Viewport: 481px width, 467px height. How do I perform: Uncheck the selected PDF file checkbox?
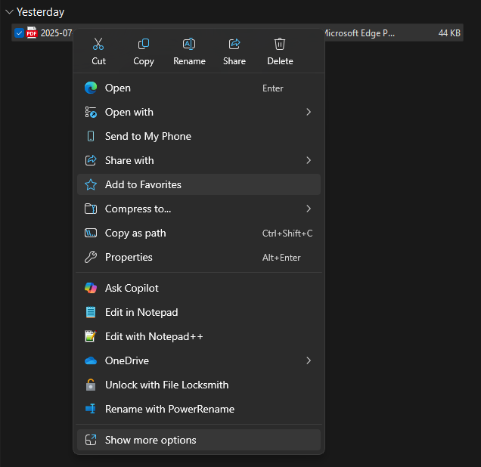point(19,32)
